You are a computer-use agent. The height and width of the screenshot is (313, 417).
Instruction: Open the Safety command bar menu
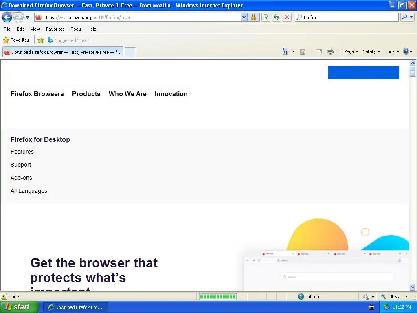(371, 51)
